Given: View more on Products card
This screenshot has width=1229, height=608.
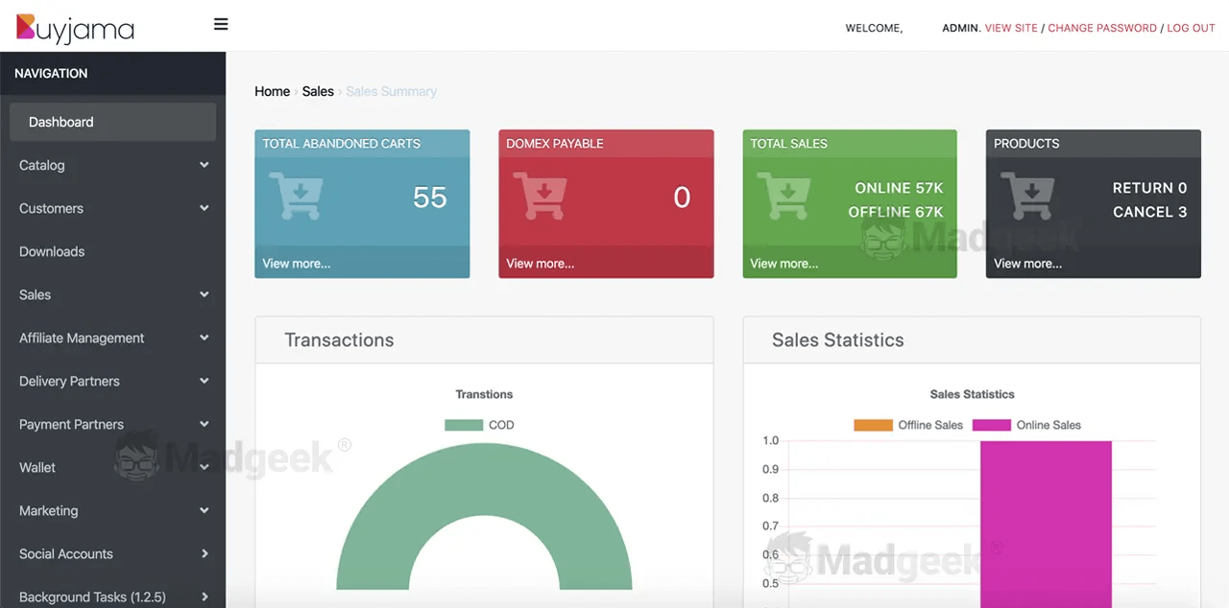Looking at the screenshot, I should pos(1027,263).
